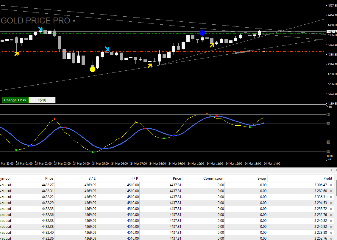Click the S / L column header
Screen dimensions: 337x240
tap(92, 179)
